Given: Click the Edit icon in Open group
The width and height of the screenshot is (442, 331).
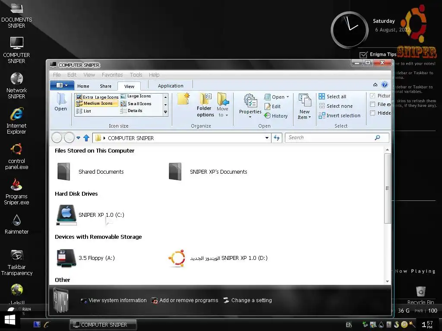Looking at the screenshot, I should [268, 106].
